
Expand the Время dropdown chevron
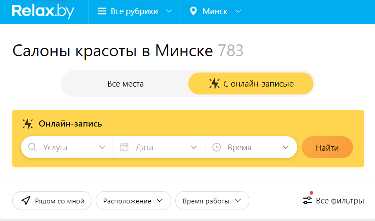click(x=286, y=147)
